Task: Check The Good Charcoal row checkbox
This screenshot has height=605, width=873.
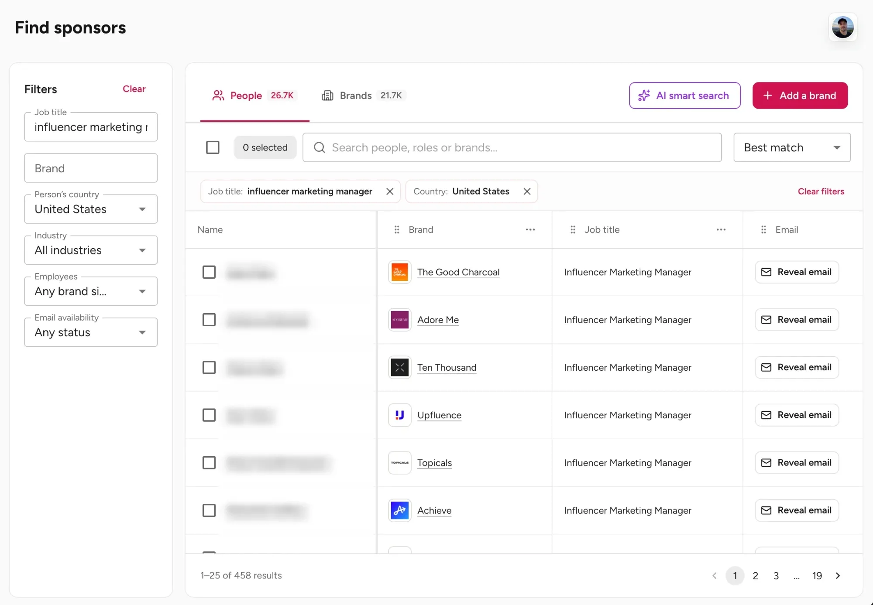Action: pos(209,272)
